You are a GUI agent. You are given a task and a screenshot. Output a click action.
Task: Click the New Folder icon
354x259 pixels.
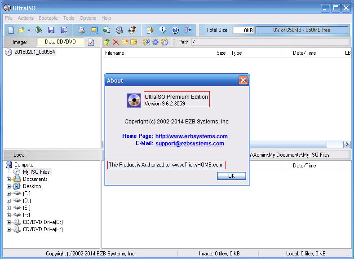125,42
